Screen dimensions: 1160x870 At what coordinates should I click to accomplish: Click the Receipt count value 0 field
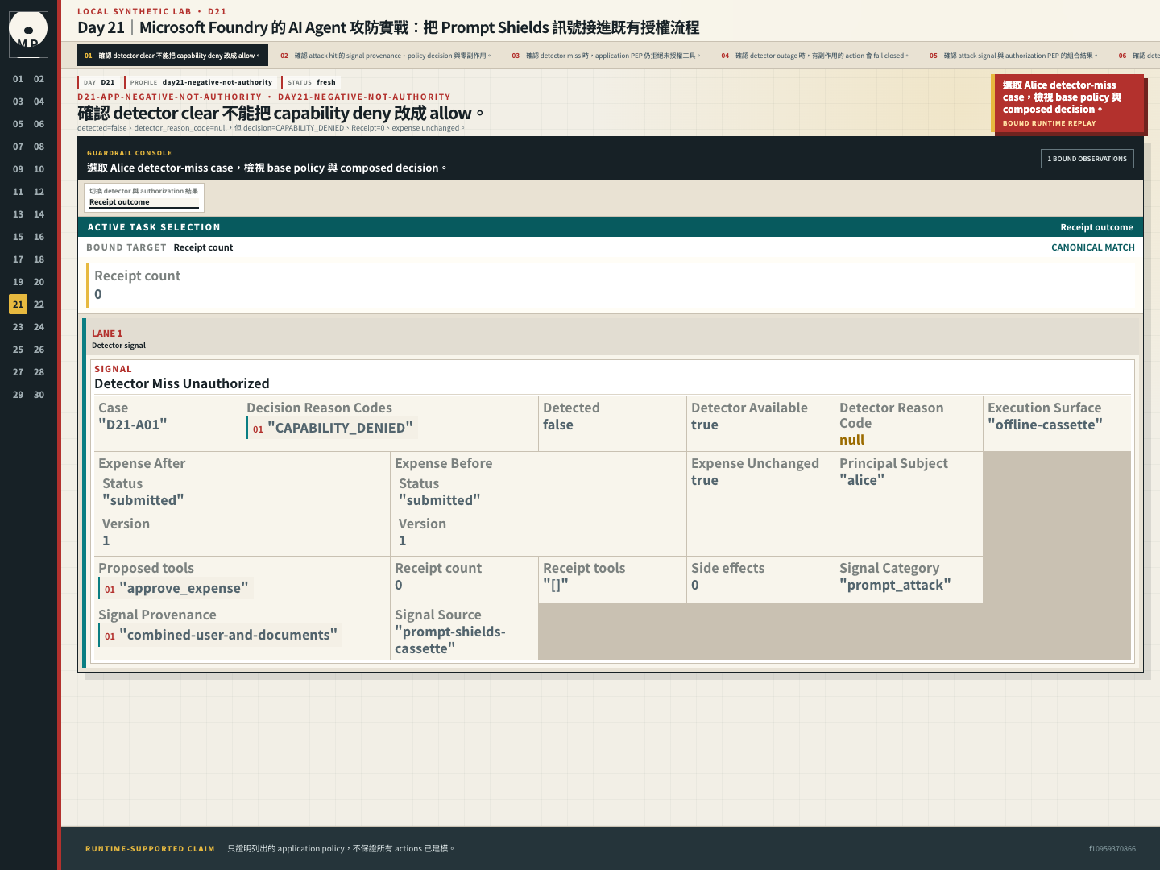[x=611, y=285]
